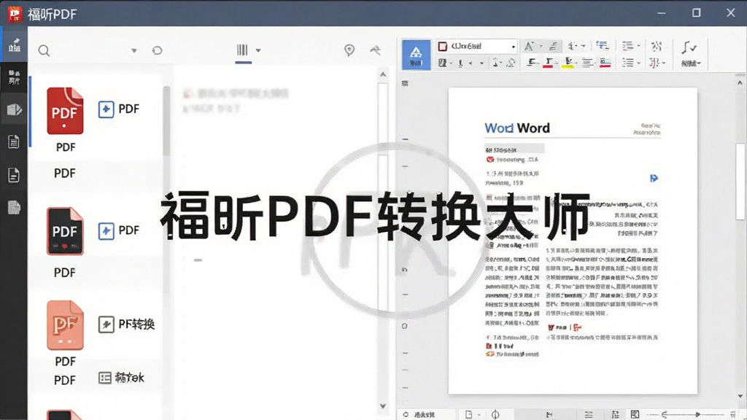Click the location pin icon
Viewport: 747px width, 420px height.
[349, 50]
